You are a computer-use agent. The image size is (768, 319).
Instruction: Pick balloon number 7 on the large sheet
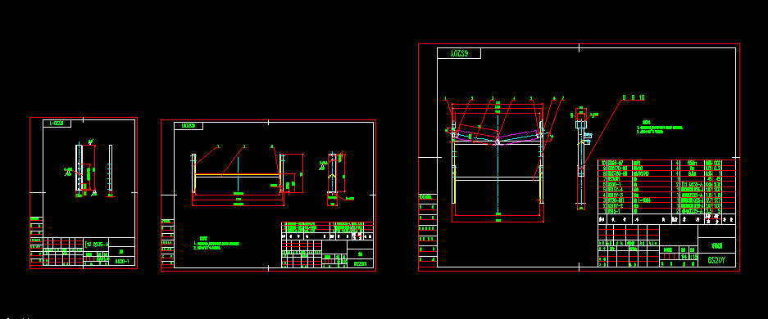[x=563, y=98]
